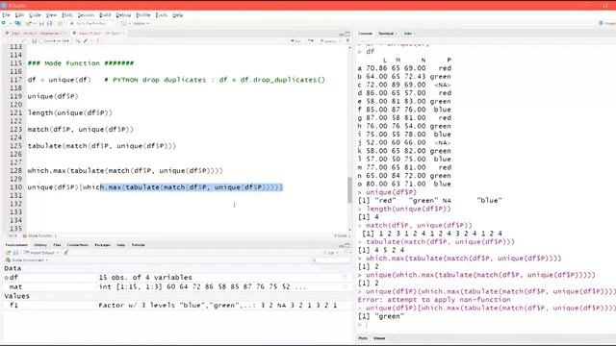Open the Project menu at top right
The height and width of the screenshot is (346, 616).
point(607,23)
